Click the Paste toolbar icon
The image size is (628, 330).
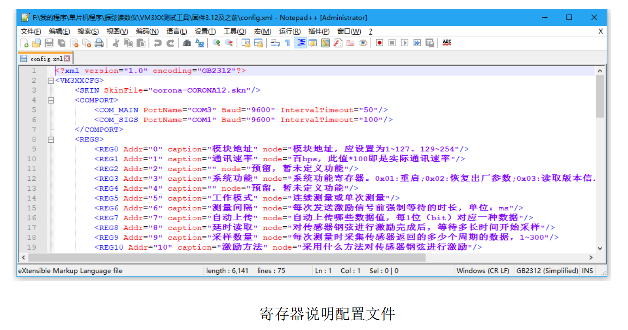click(x=141, y=43)
